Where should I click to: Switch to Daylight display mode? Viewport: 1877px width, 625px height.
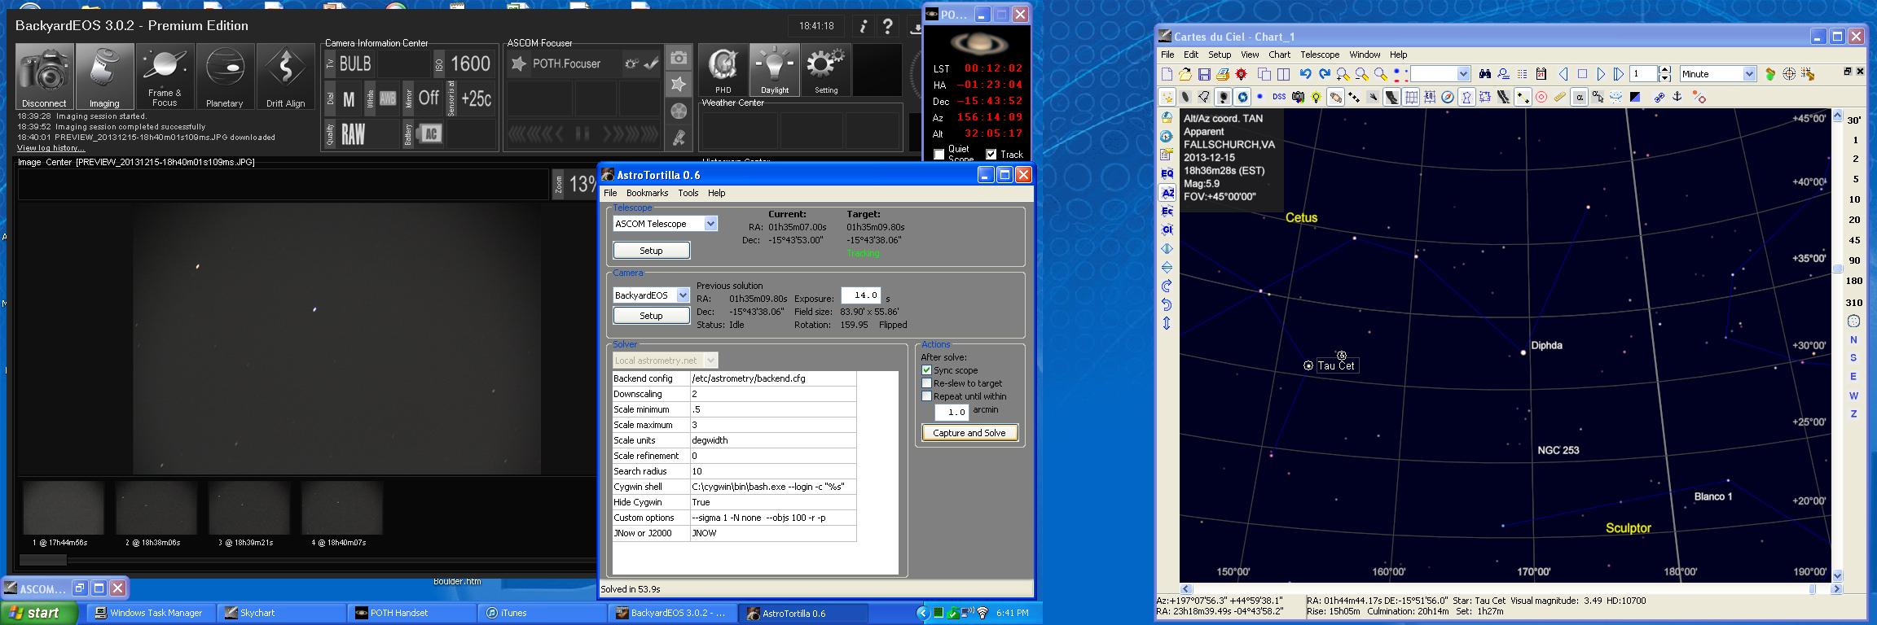[774, 71]
